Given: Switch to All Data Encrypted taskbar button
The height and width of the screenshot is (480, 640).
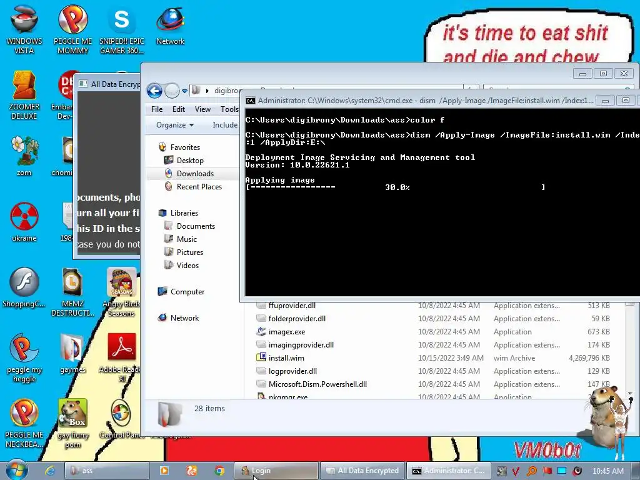Looking at the screenshot, I should (x=363, y=471).
